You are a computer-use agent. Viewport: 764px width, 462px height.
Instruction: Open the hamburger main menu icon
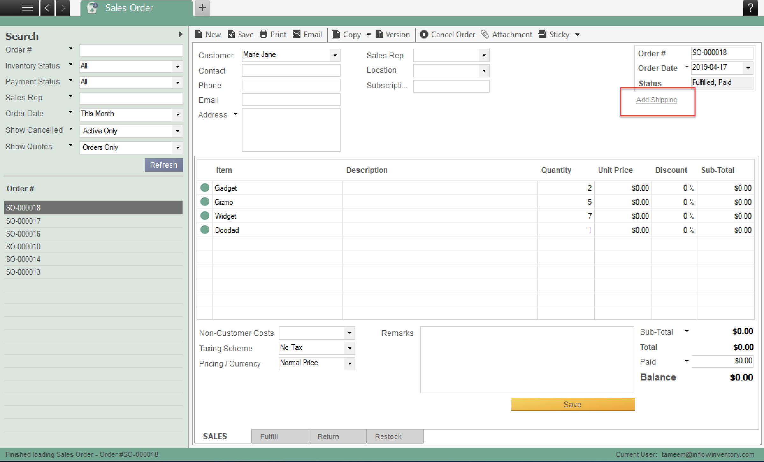click(x=27, y=8)
